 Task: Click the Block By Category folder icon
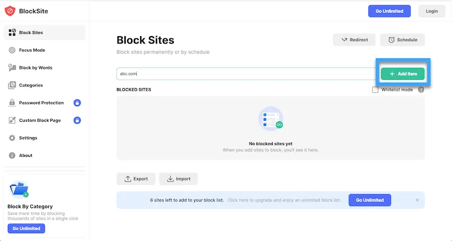pyautogui.click(x=19, y=190)
